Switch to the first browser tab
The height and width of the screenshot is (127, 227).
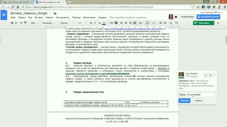pos(18,2)
